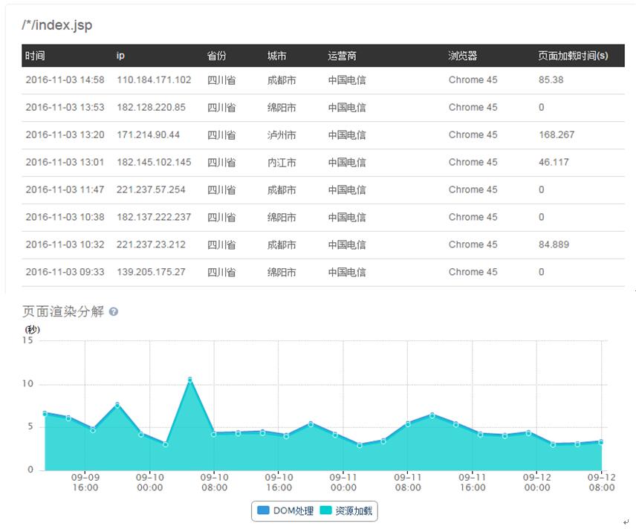Select the 浏览器 column header
The height and width of the screenshot is (529, 636).
[x=462, y=56]
